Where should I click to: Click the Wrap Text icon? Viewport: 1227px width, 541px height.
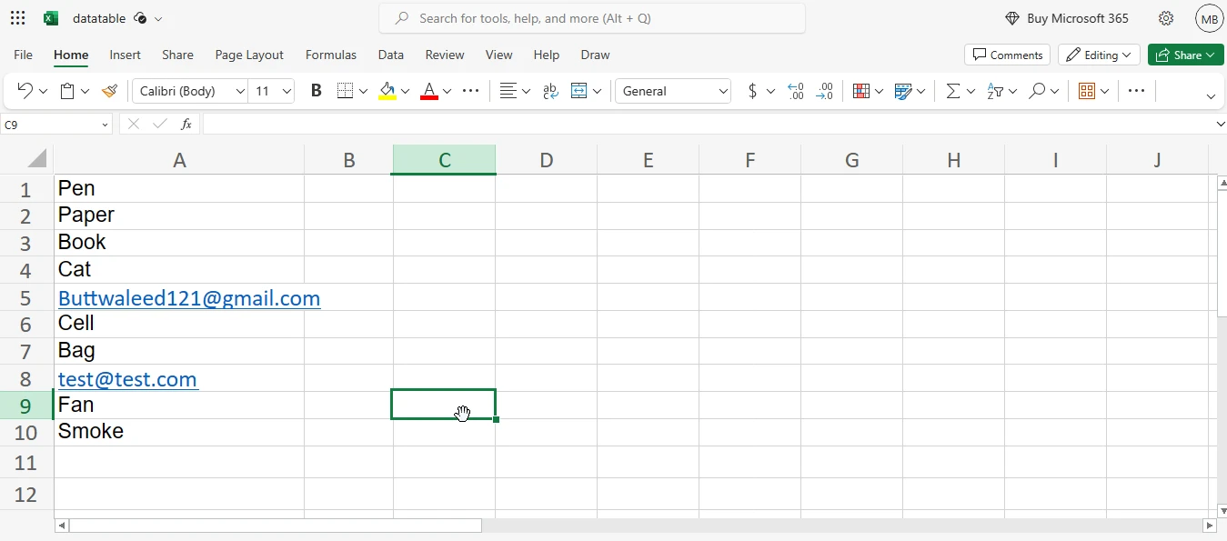550,91
